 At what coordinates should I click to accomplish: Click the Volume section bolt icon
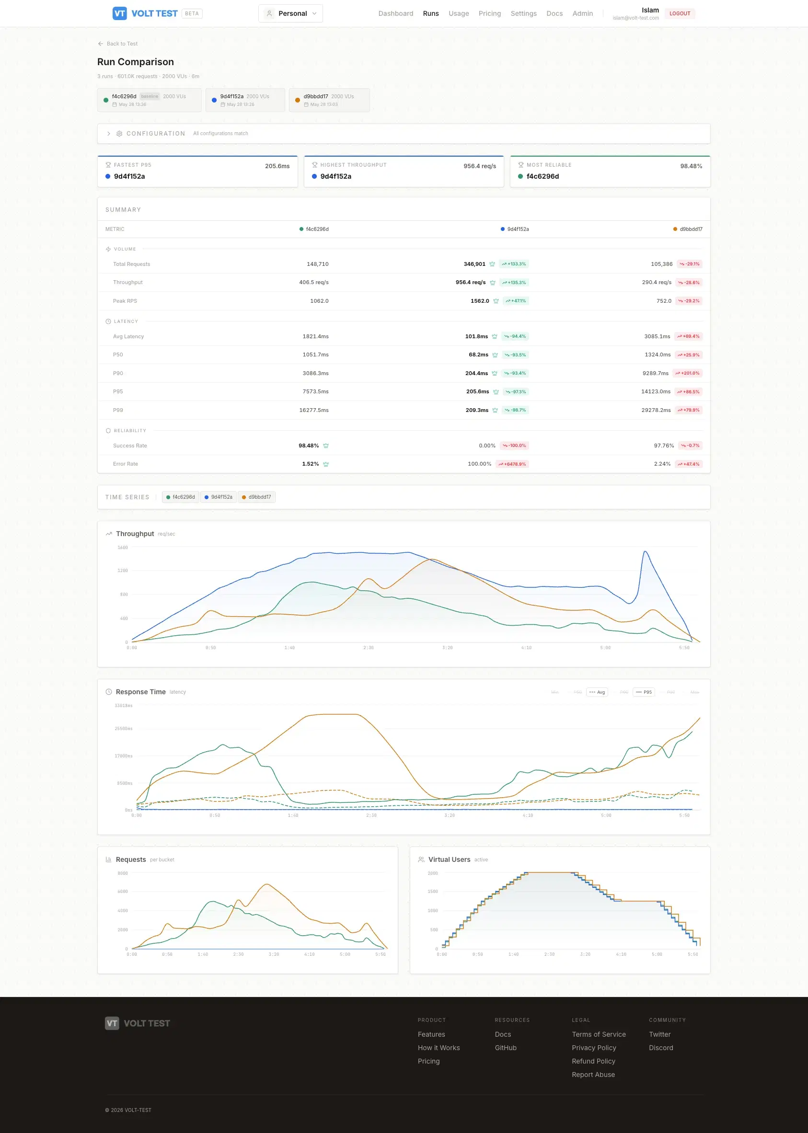click(x=108, y=249)
